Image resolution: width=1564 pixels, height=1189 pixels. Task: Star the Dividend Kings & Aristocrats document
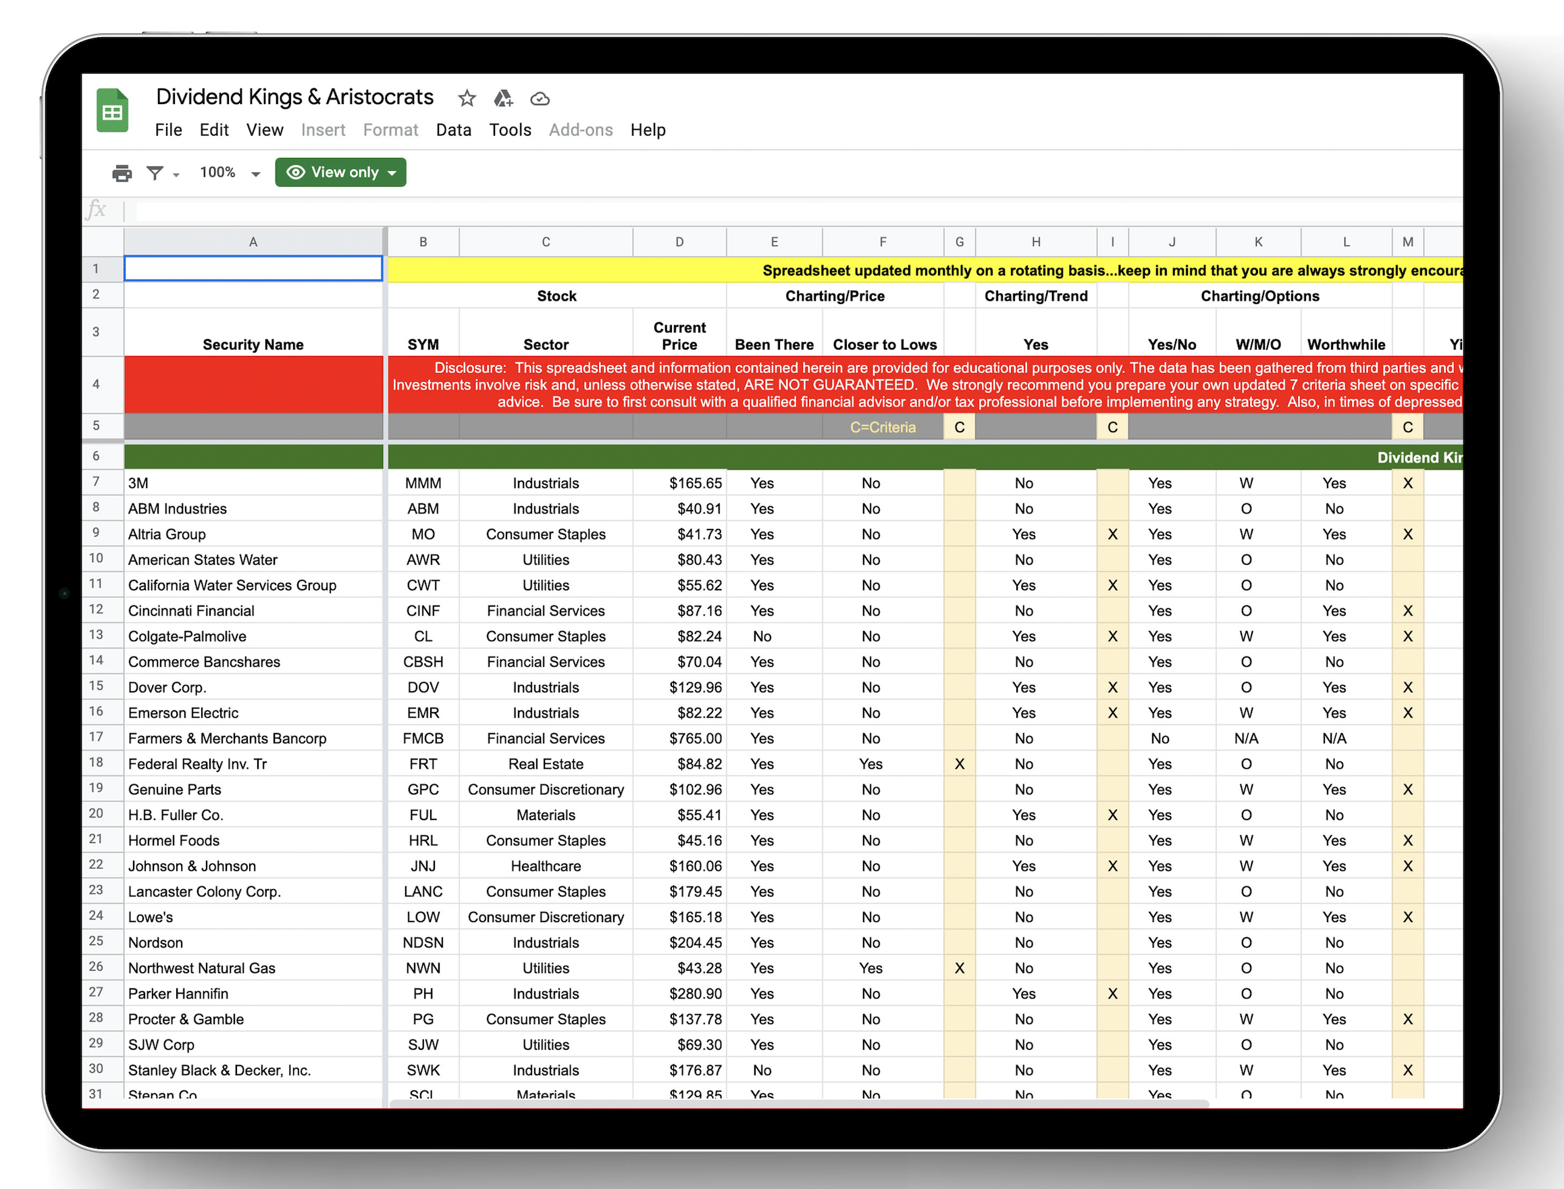coord(466,99)
